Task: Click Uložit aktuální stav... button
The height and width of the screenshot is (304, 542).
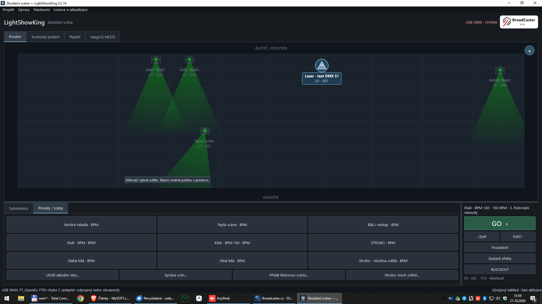Action: click(62, 275)
